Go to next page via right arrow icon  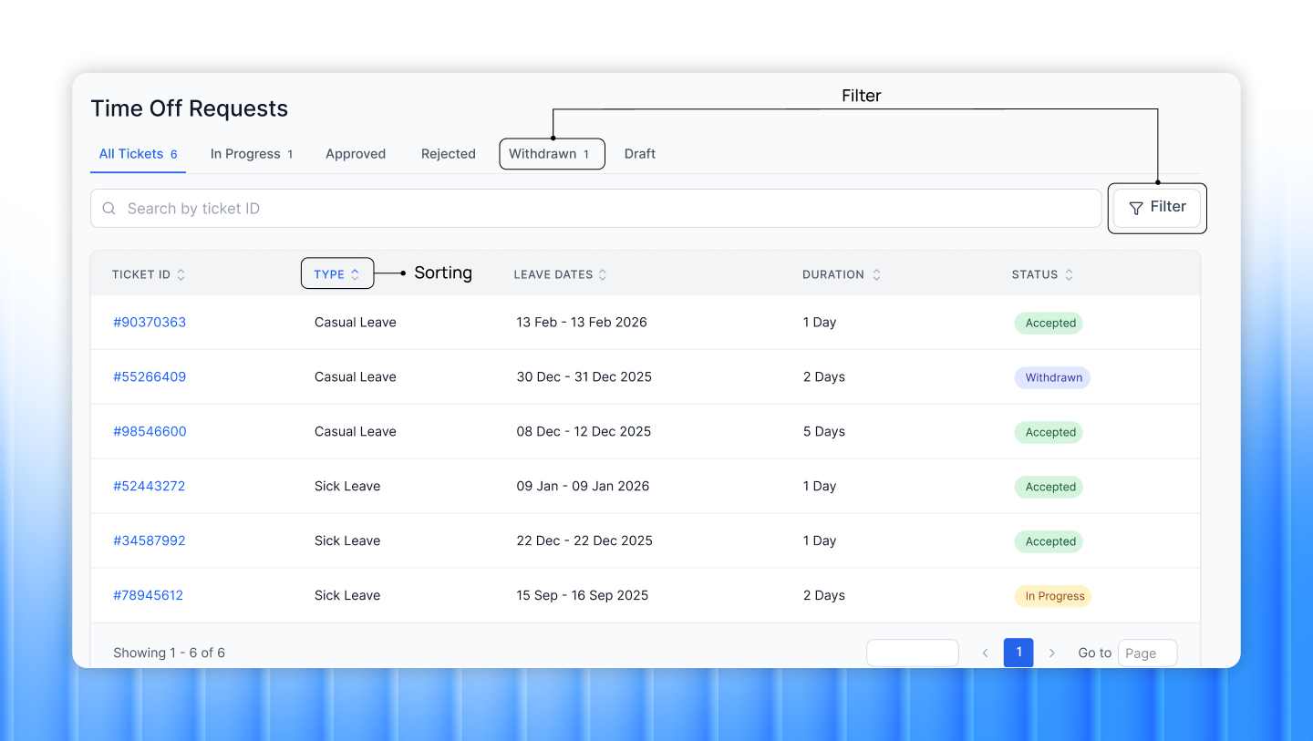pyautogui.click(x=1052, y=653)
